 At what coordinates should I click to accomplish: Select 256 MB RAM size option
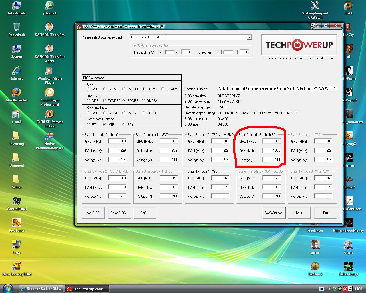124,89
